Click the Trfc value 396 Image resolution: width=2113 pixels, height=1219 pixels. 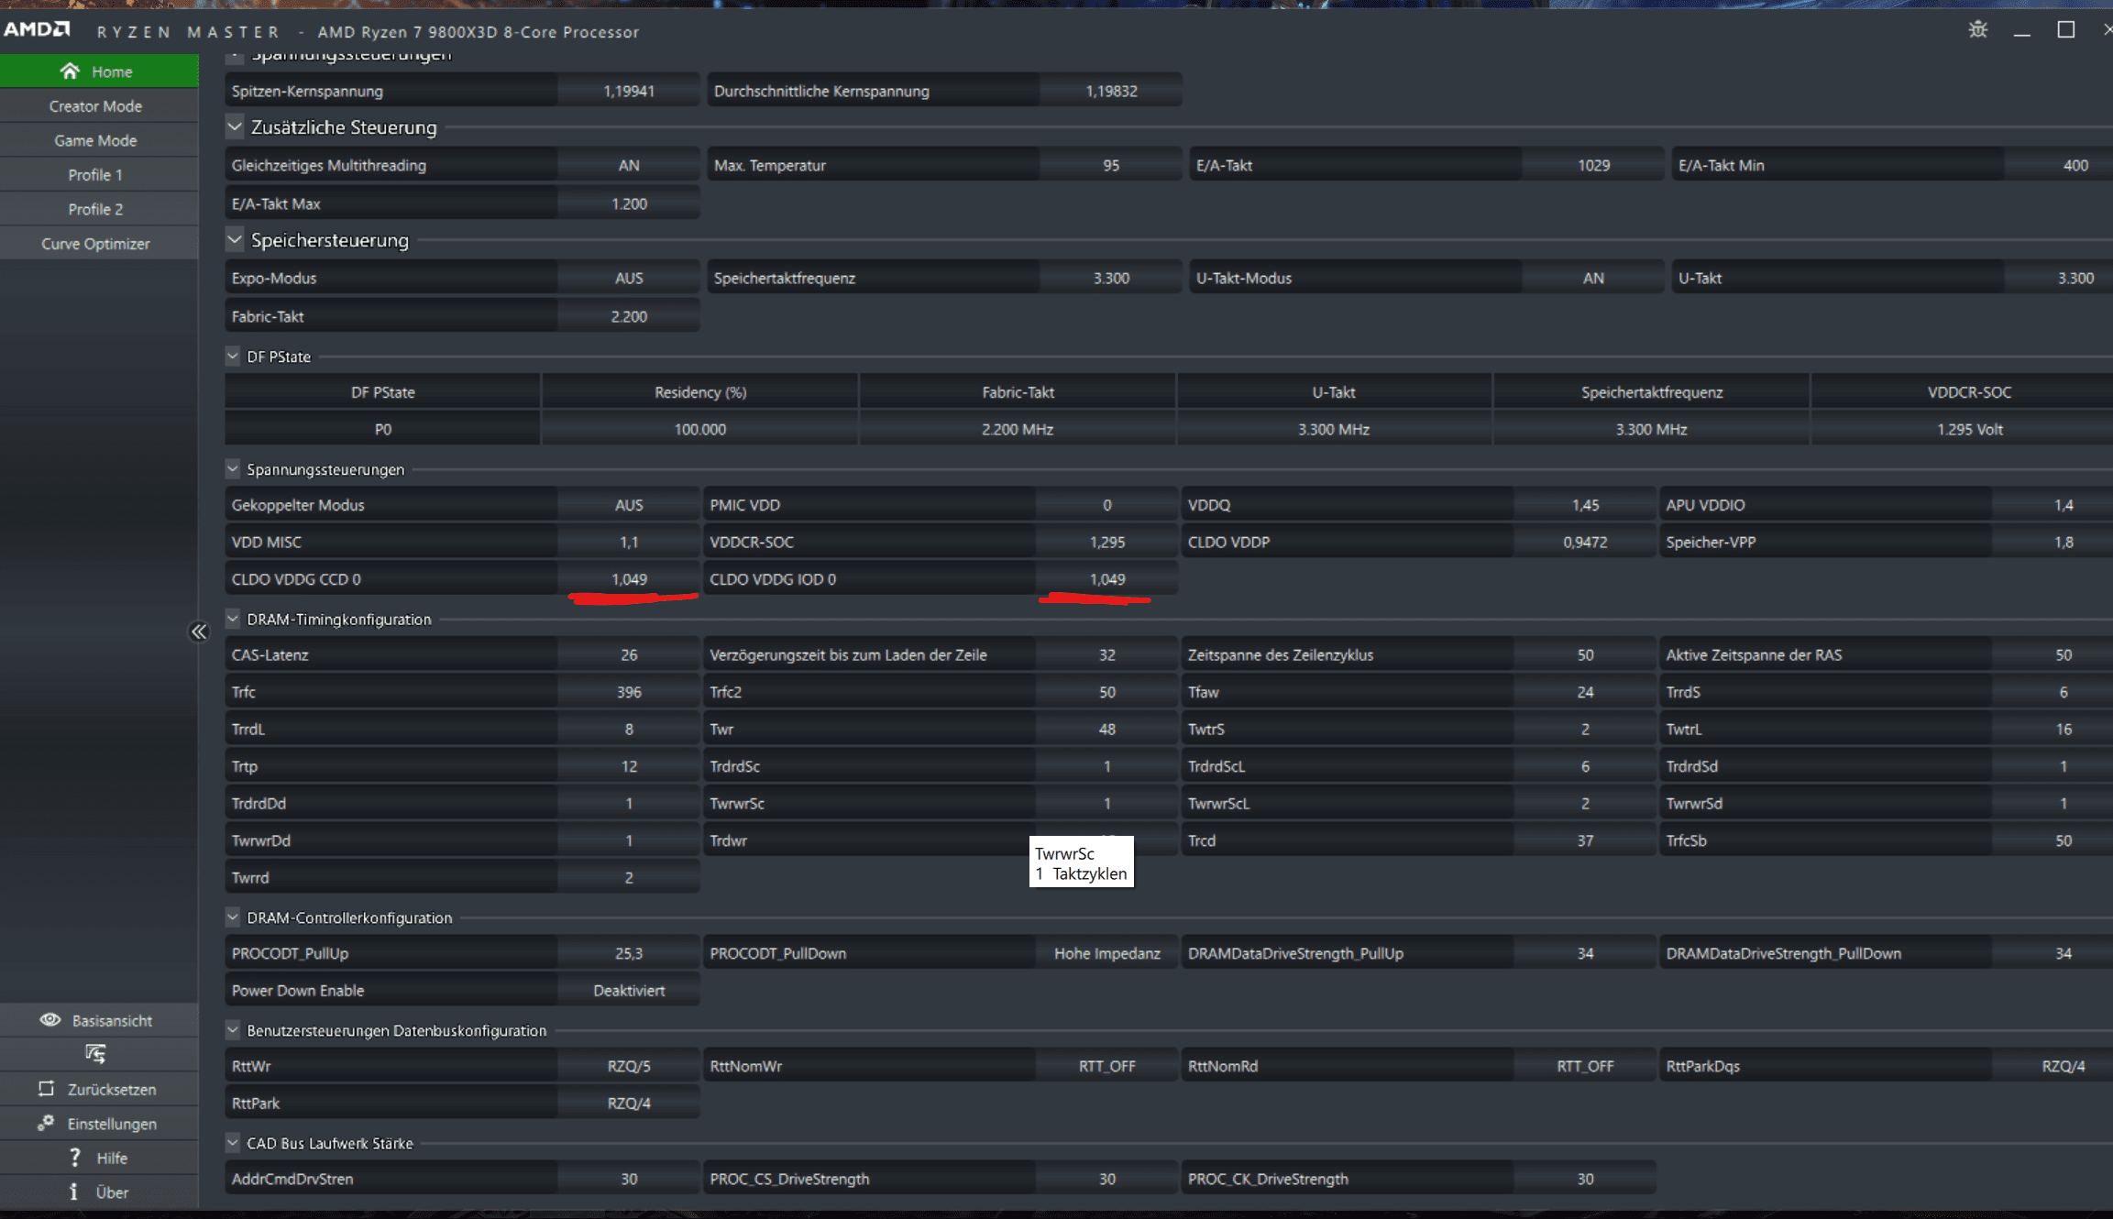(629, 692)
